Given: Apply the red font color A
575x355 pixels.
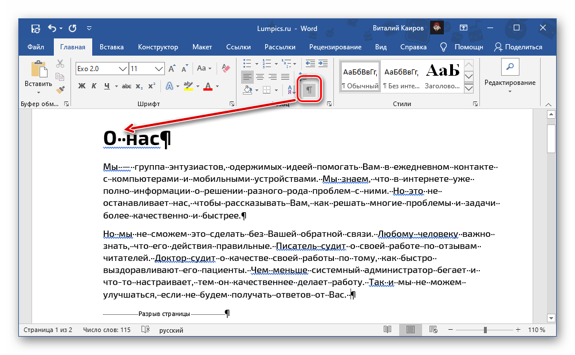Looking at the screenshot, I should [x=208, y=86].
